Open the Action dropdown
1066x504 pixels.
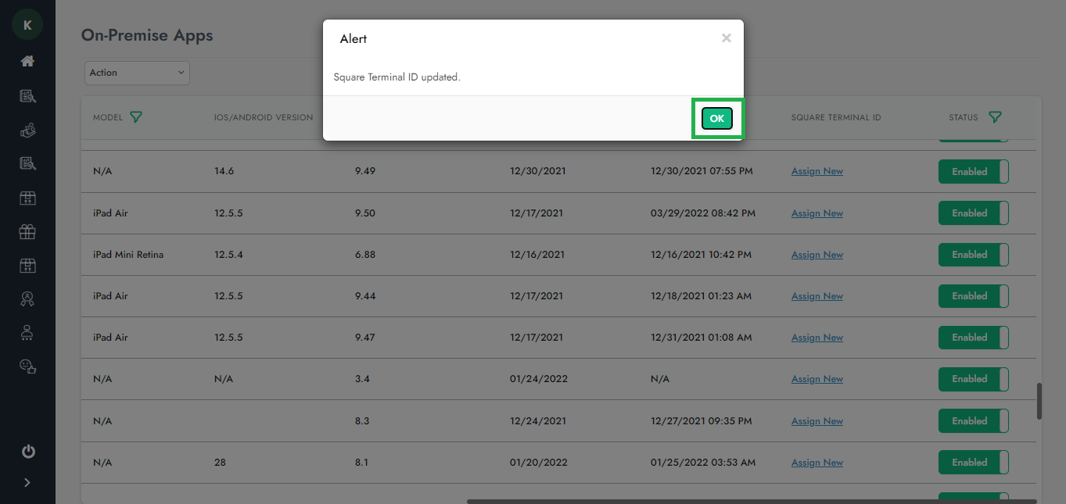(x=137, y=73)
